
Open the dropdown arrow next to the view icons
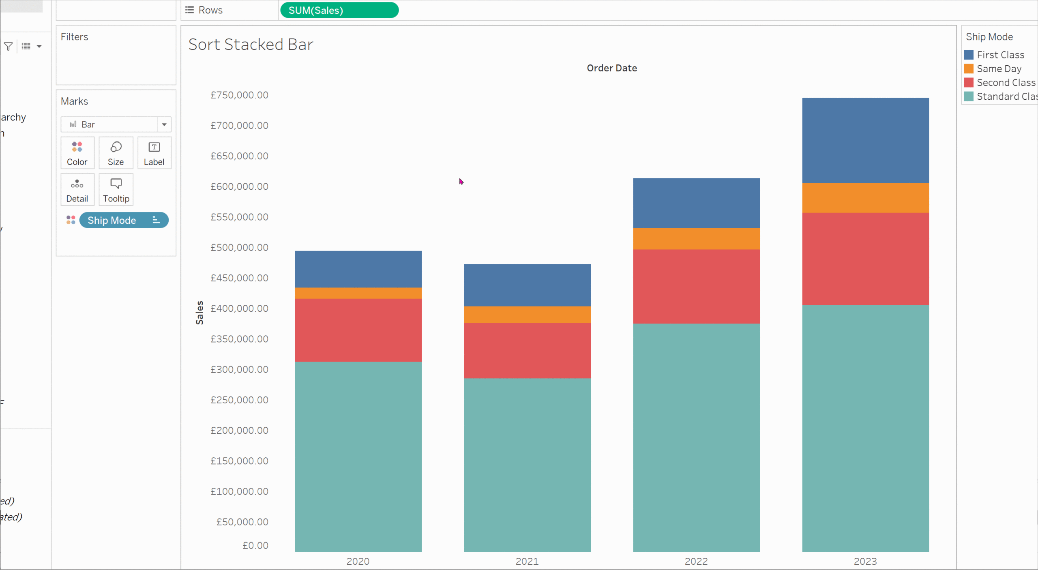tap(39, 46)
